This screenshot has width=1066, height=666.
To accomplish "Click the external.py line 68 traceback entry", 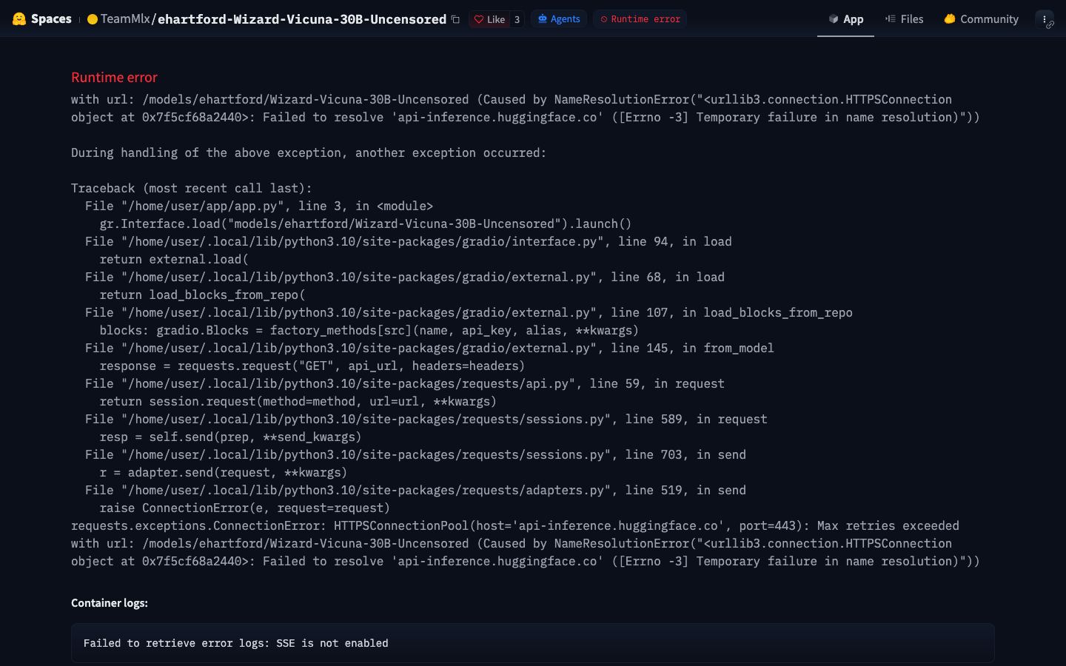I will (405, 277).
